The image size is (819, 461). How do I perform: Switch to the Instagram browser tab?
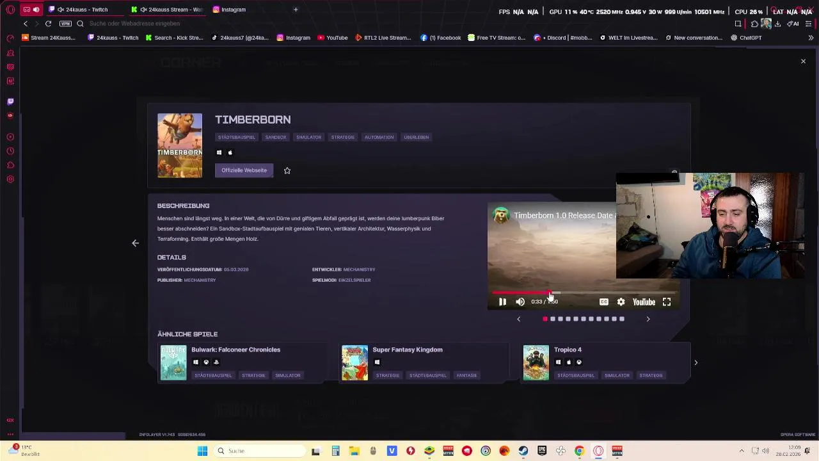pos(250,10)
